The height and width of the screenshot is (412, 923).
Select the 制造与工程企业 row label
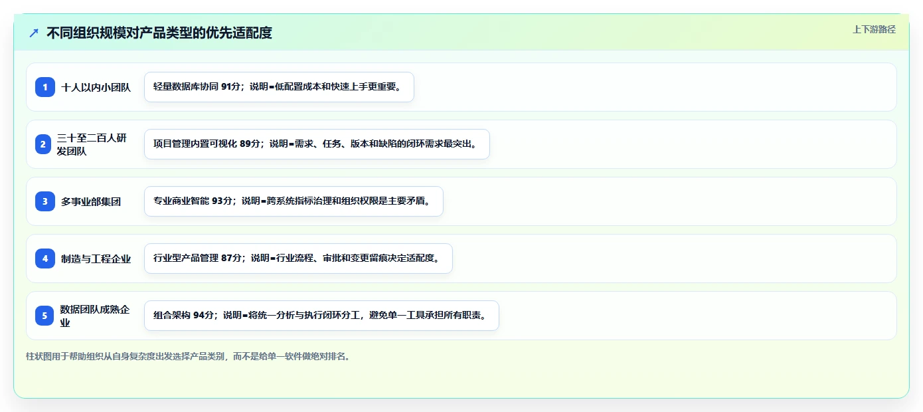[x=96, y=258]
